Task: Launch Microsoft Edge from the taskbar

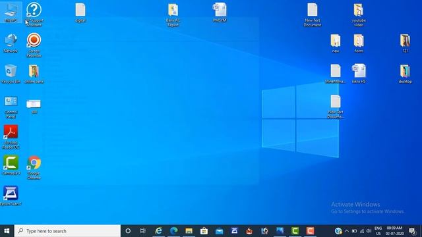Action: click(x=174, y=231)
